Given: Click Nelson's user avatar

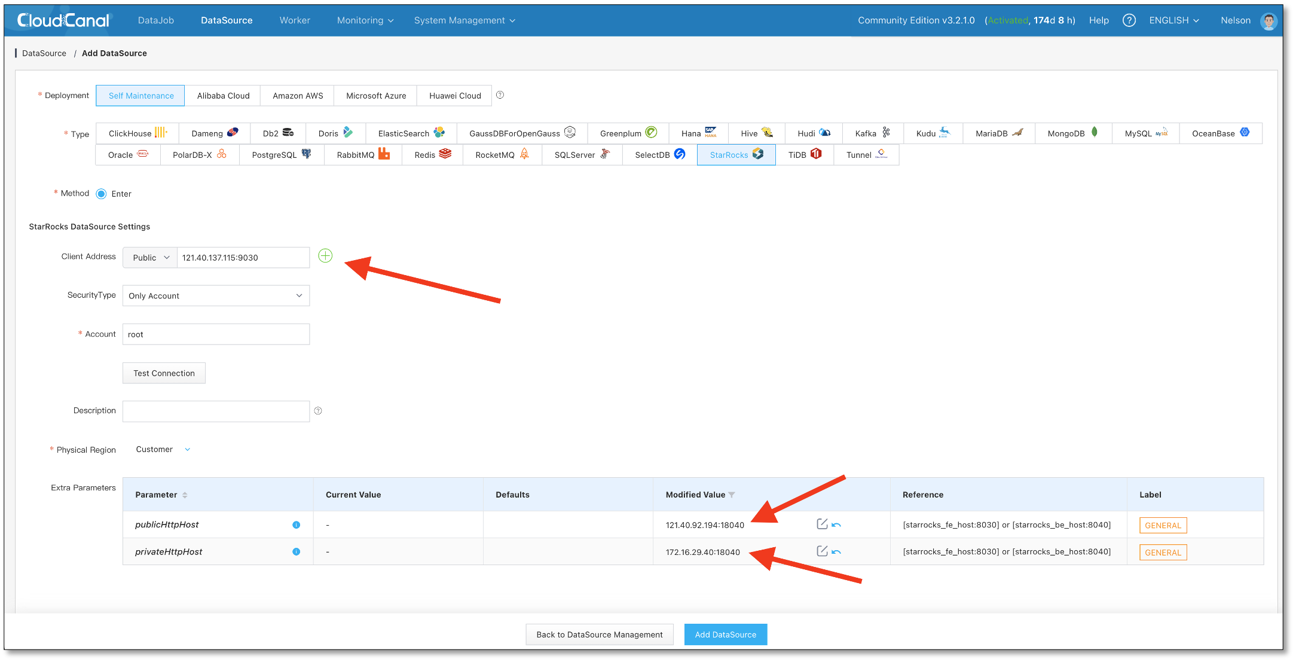Looking at the screenshot, I should click(1269, 21).
